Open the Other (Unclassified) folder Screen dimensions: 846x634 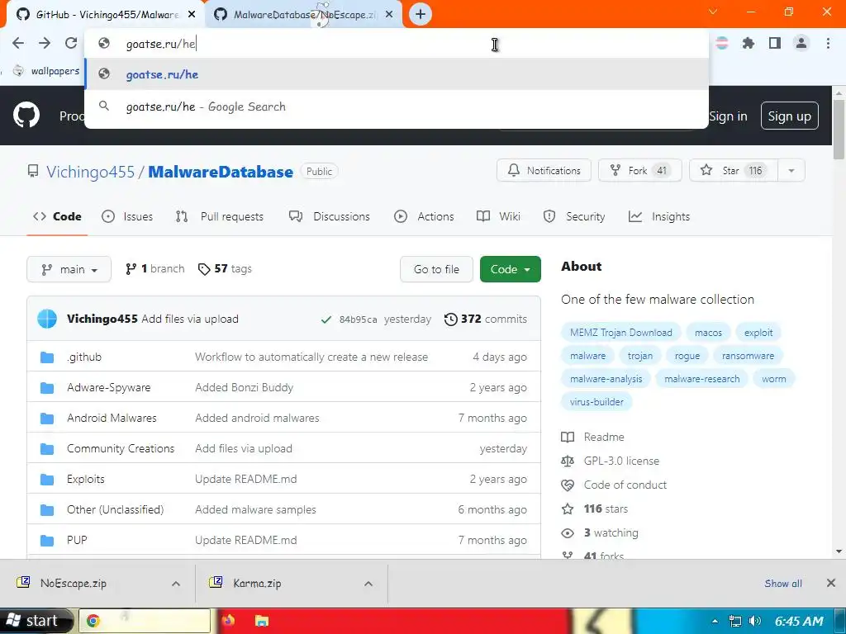(x=115, y=509)
